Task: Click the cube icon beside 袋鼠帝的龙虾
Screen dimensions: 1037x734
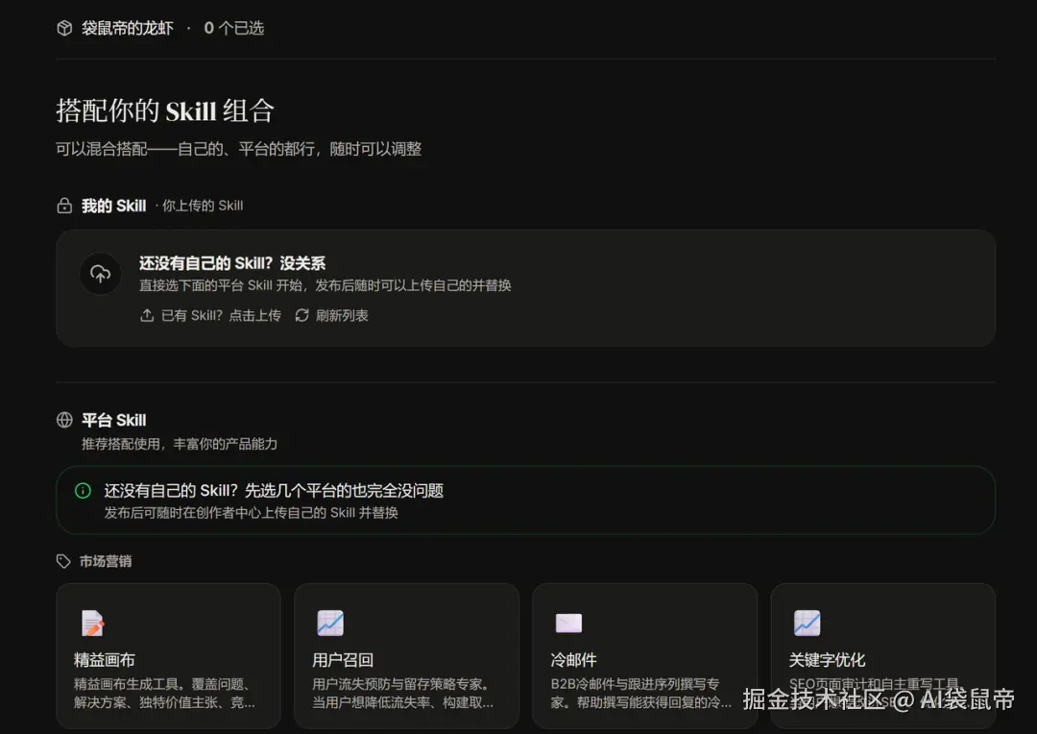Action: pos(64,28)
